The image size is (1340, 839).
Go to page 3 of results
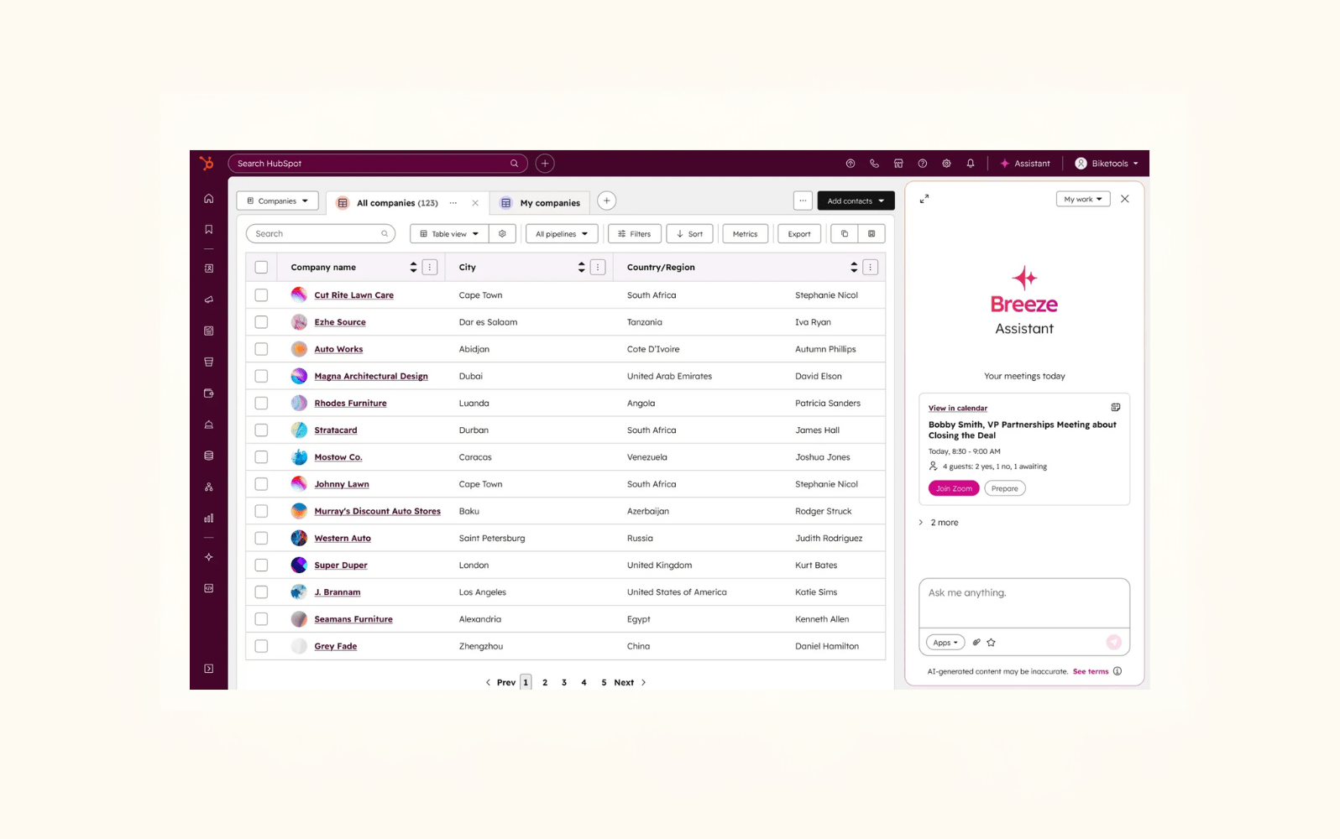pyautogui.click(x=564, y=683)
